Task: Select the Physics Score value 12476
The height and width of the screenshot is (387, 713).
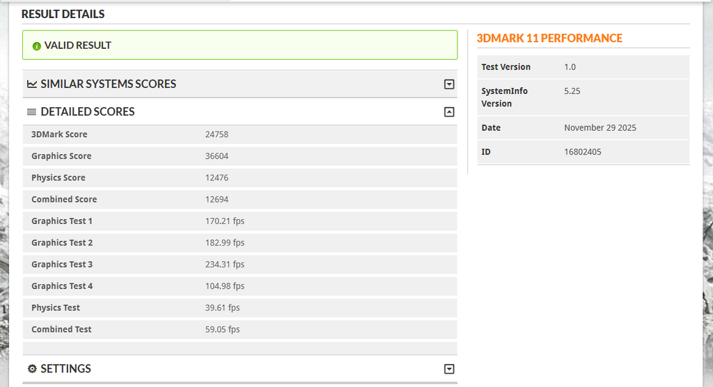Action: pos(217,177)
